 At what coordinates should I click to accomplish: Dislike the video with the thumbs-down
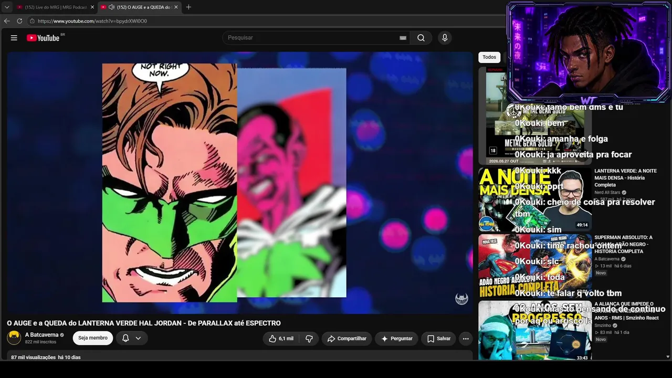(x=309, y=339)
